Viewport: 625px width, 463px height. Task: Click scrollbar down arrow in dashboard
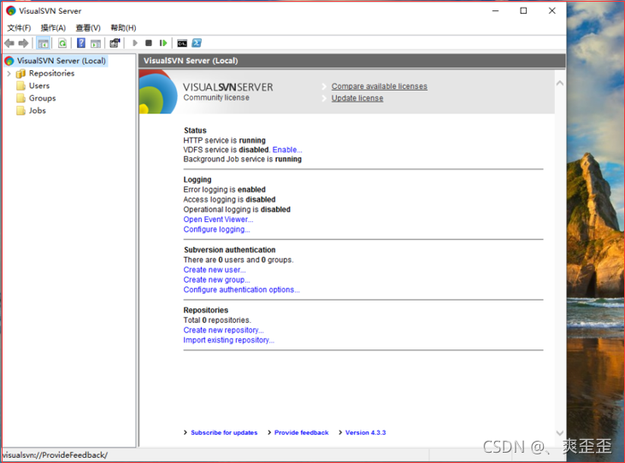(x=560, y=433)
